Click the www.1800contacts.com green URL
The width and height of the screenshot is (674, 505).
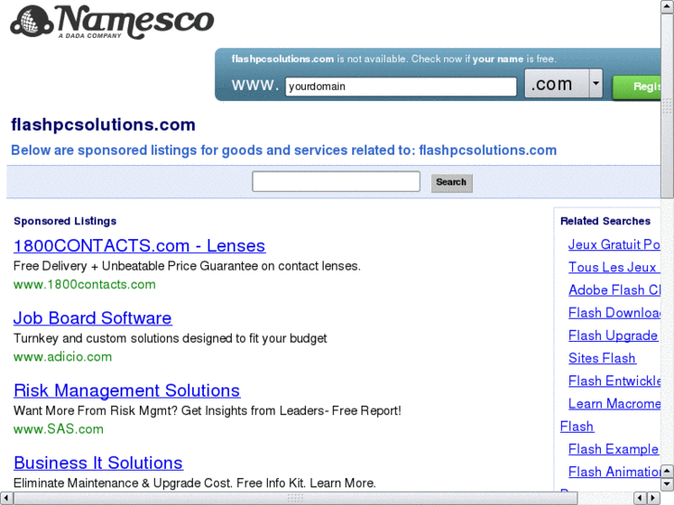[84, 284]
